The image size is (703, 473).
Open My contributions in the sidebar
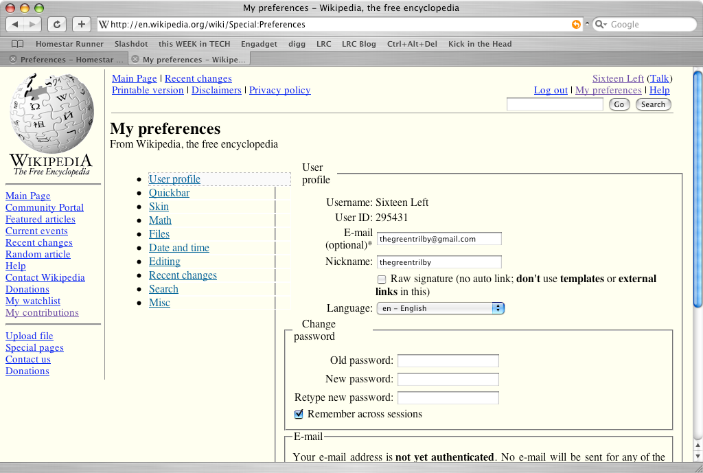point(42,312)
